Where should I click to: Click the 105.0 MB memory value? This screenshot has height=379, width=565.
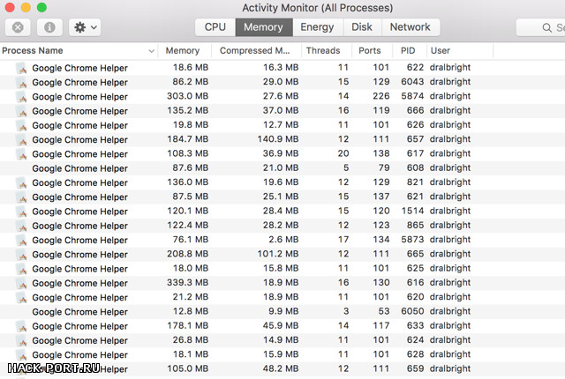pos(188,368)
